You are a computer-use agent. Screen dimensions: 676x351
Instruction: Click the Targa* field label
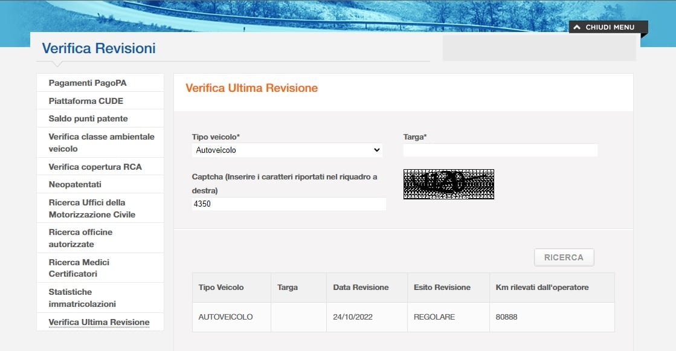point(415,137)
